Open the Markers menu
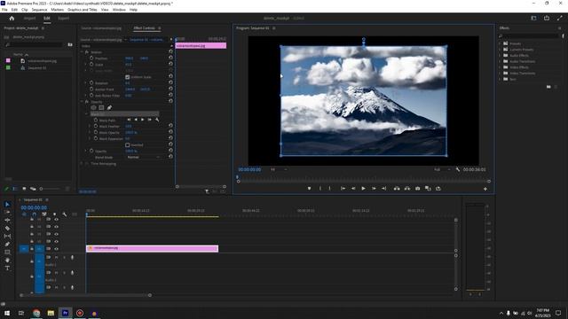This screenshot has height=319, width=568. 57,10
